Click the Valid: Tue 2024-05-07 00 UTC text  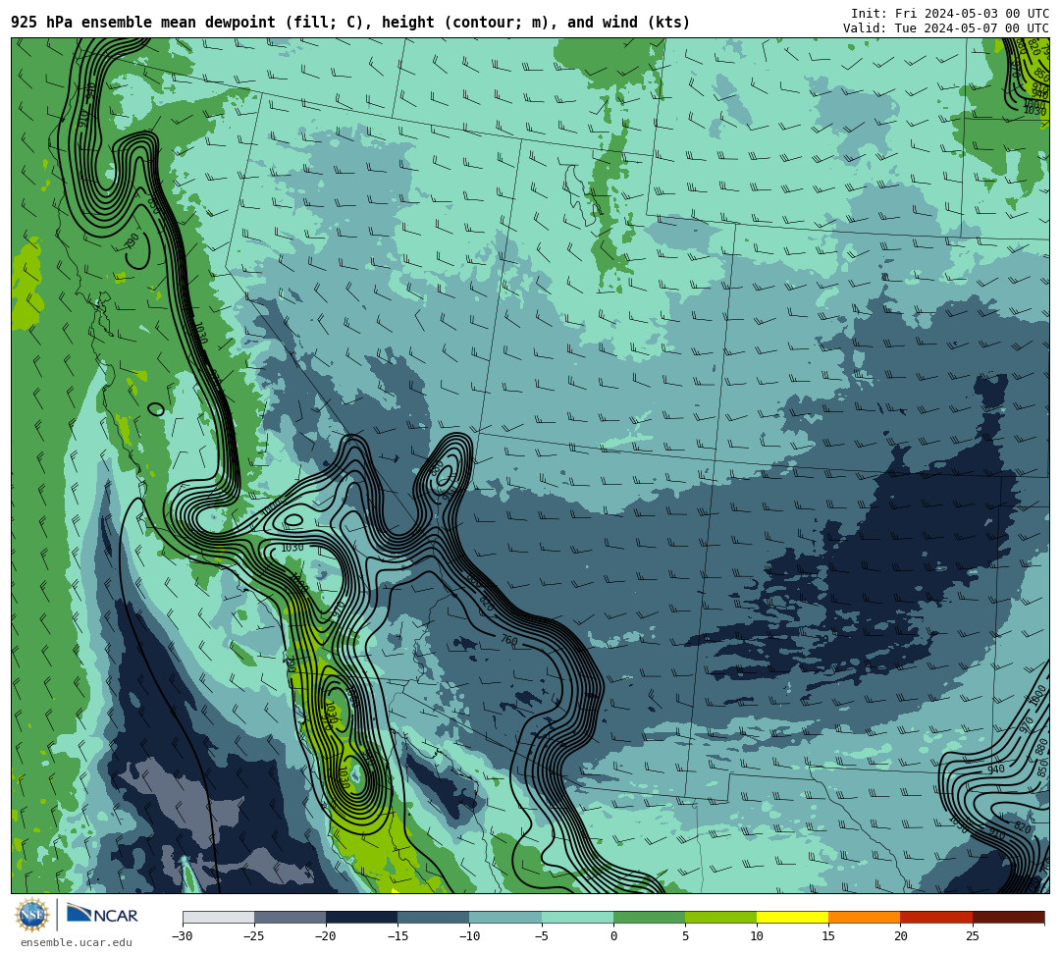coord(946,27)
